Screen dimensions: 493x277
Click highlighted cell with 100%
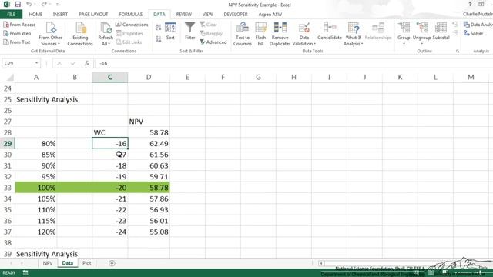click(x=36, y=188)
